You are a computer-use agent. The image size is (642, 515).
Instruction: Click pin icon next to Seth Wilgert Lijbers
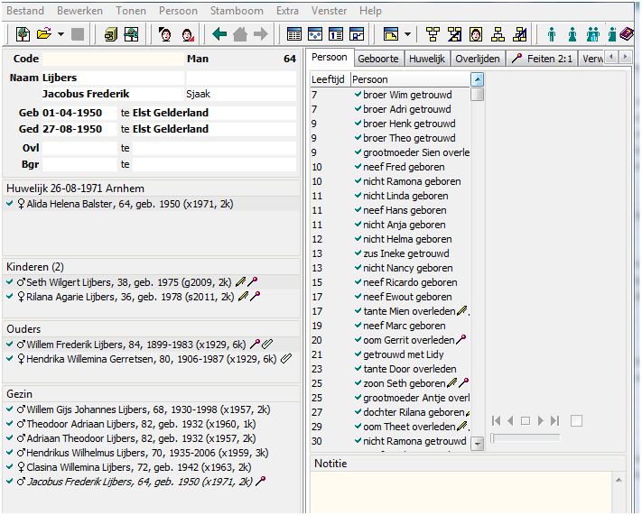coord(255,282)
